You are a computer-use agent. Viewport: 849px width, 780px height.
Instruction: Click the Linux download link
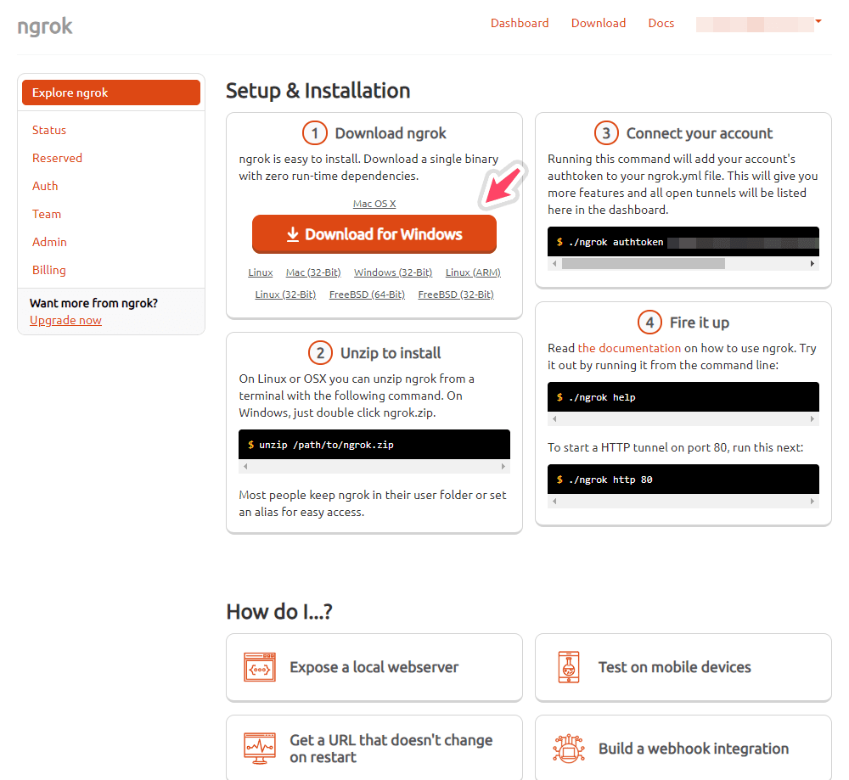261,272
